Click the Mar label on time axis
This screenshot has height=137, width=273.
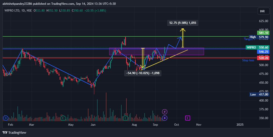(31, 125)
